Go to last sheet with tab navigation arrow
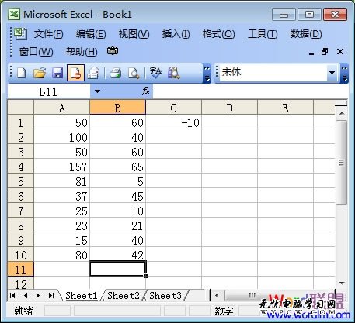 (x=51, y=295)
